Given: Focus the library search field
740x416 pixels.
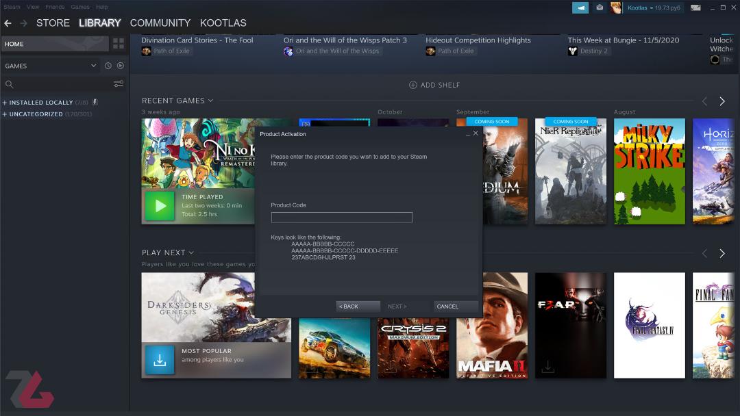Looking at the screenshot, I should (64, 84).
